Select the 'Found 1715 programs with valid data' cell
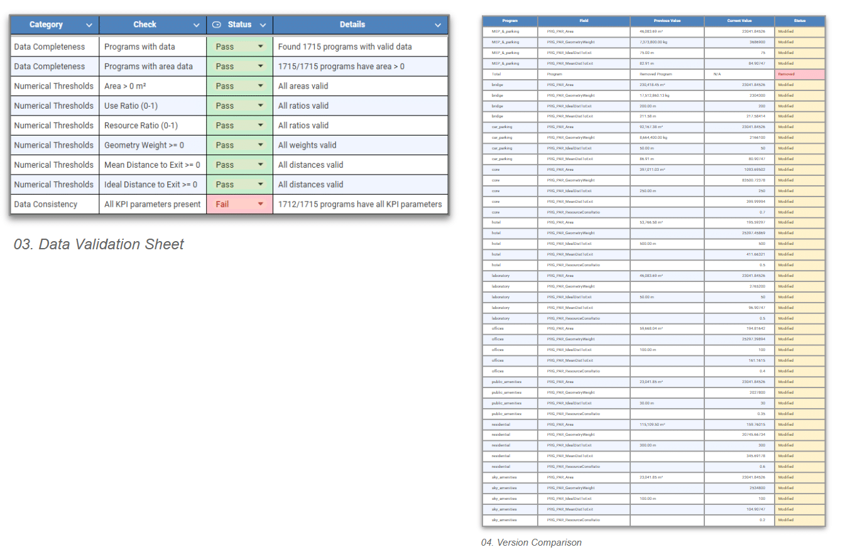Image resolution: width=845 pixels, height=557 pixels. 360,47
